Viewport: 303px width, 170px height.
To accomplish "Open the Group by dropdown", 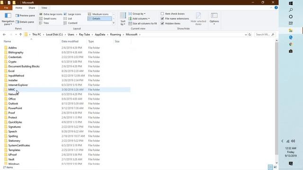I will tap(137, 14).
